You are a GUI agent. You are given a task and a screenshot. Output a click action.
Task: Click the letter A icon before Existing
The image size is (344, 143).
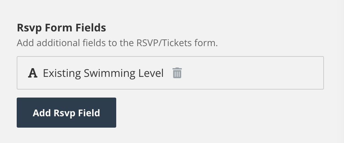33,73
